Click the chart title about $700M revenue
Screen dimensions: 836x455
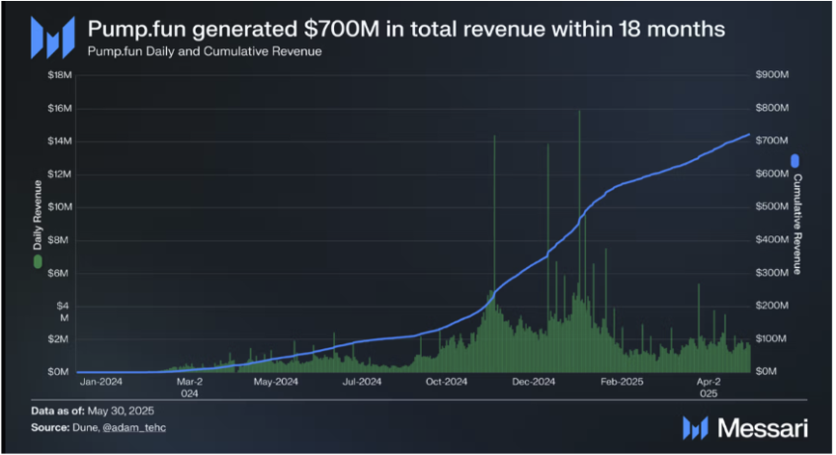[406, 29]
